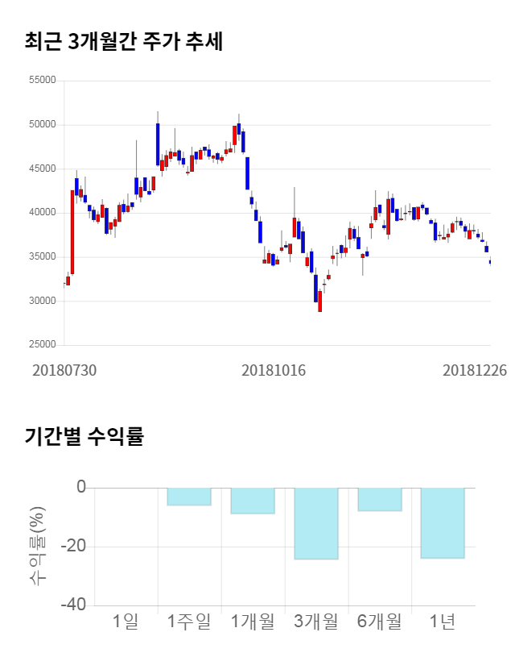Screen dimensions: 515x653
Task: Click the 1주일 return bar
Action: click(189, 497)
